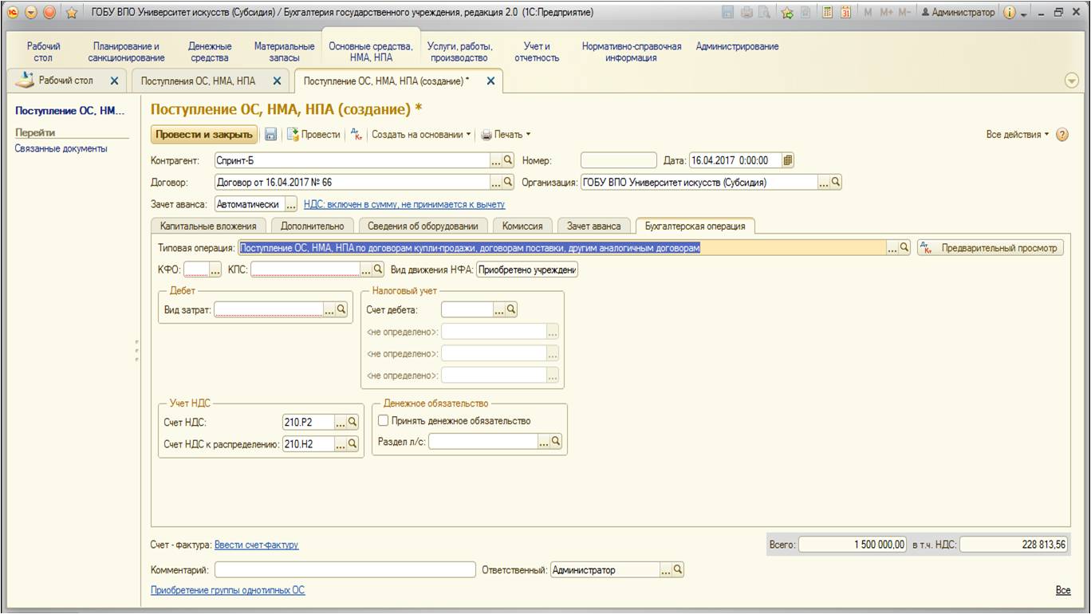
Task: Enable Принять денежное обязательство checkbox
Action: point(384,421)
